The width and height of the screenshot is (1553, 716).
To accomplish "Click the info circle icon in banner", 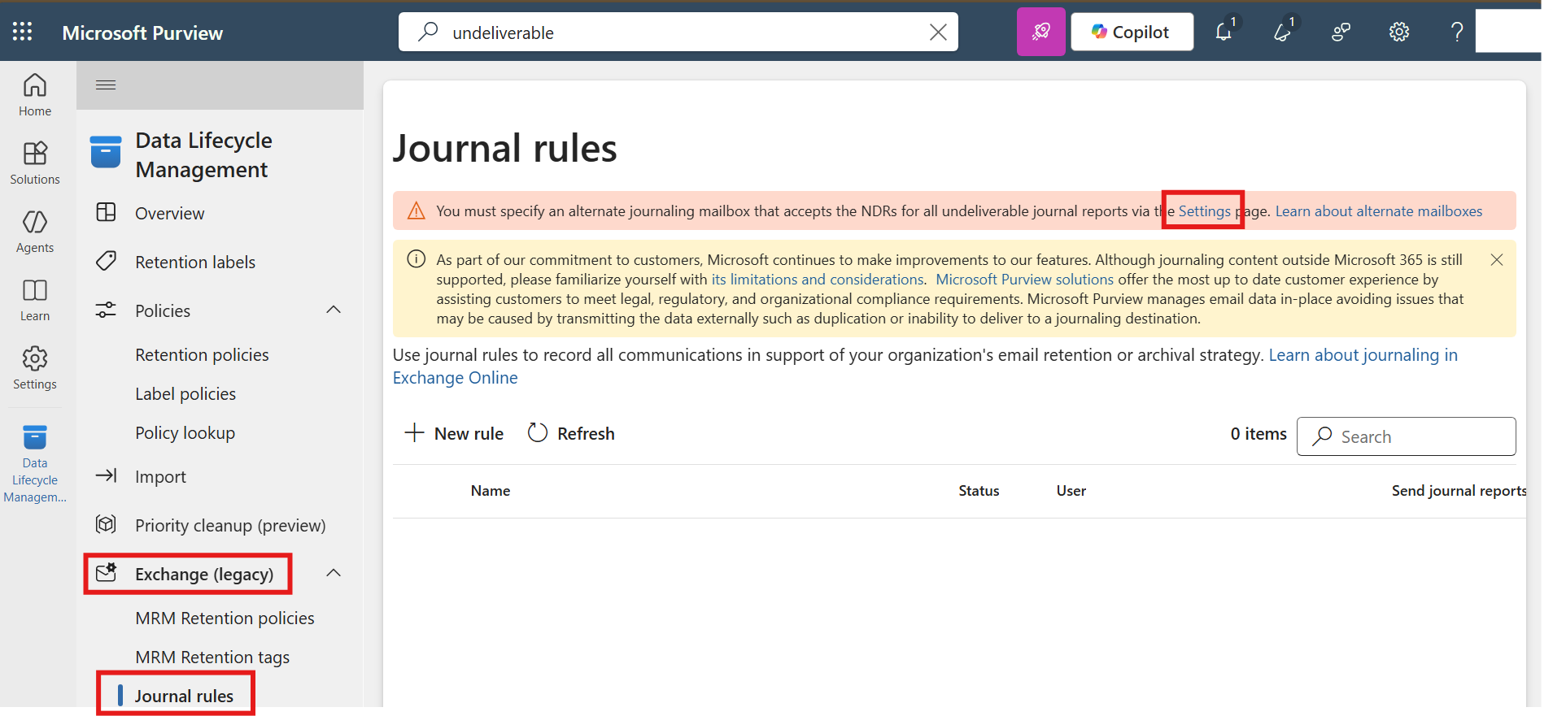I will point(416,259).
